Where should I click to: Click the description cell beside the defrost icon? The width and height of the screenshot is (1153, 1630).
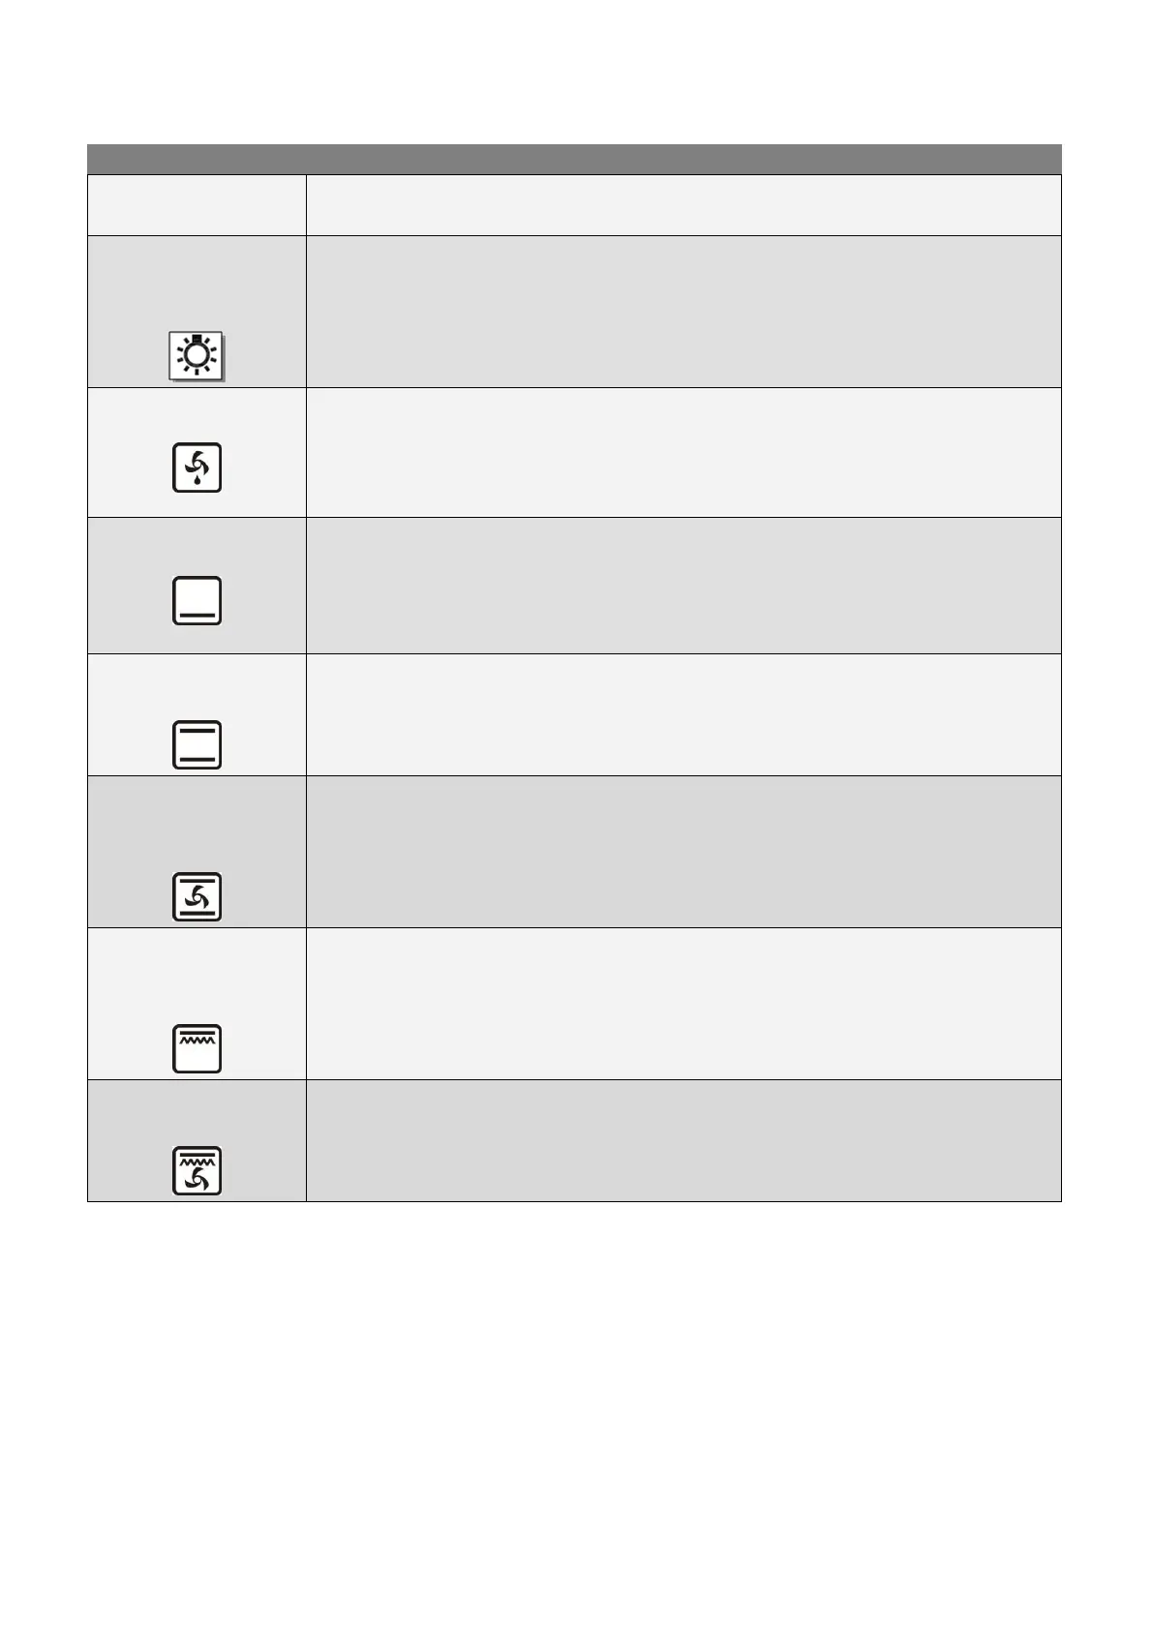(683, 452)
